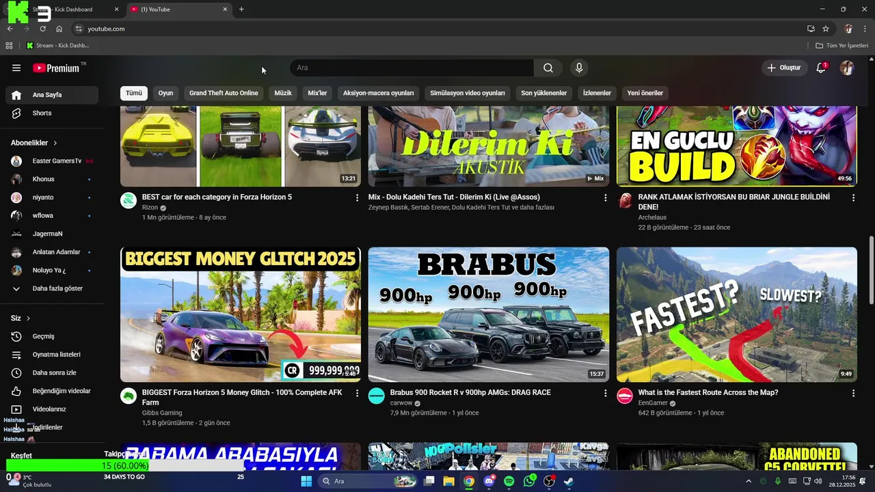Screen dimensions: 875x492
Task: Open Tüm Yer İşaretleri bookmarks folder
Action: point(842,46)
